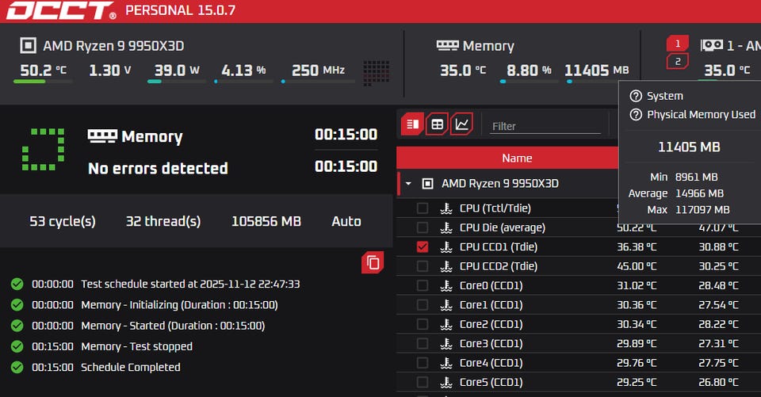Click the Memory 35.0 °C temperature reading

click(x=463, y=71)
